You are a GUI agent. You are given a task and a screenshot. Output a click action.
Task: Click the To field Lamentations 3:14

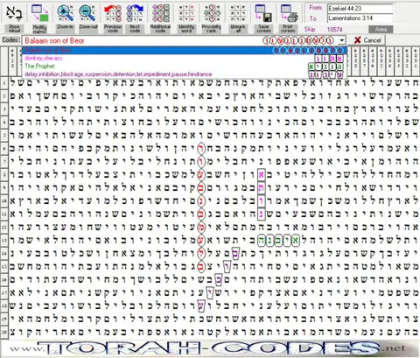click(x=360, y=18)
